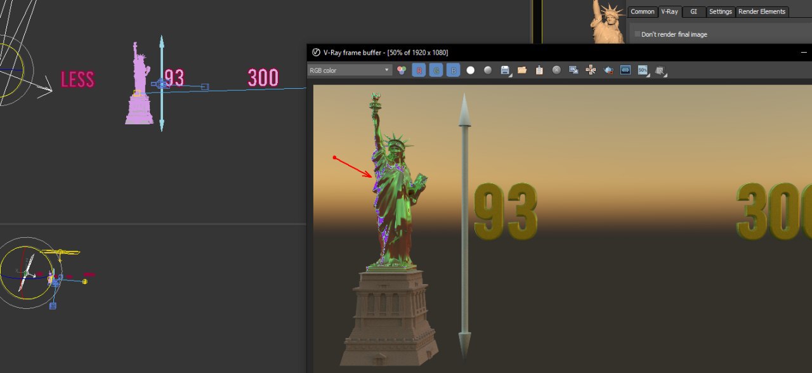
Task: Select the pink 93 text in viewport
Action: [174, 77]
